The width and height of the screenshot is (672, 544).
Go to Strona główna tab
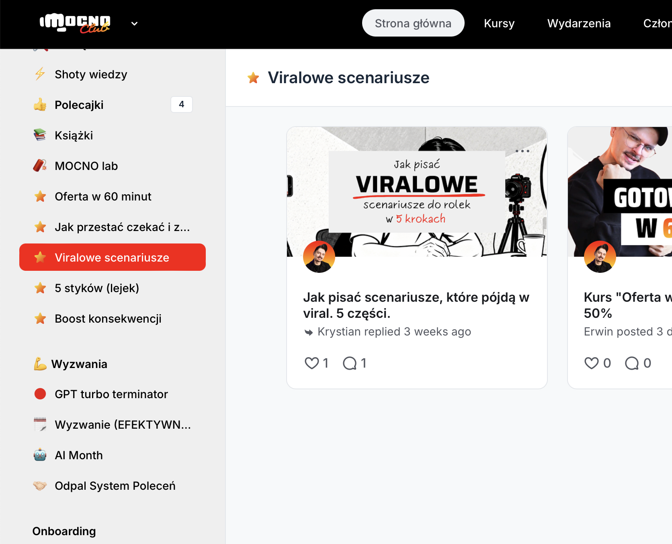(413, 23)
